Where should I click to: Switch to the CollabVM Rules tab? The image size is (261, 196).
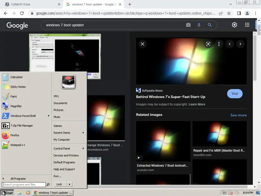pyautogui.click(x=32, y=4)
